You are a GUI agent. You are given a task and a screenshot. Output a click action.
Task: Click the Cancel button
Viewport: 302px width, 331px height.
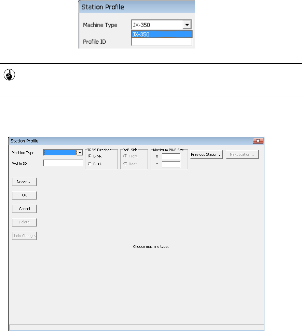pos(24,209)
